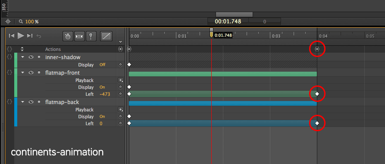Jump to the end of the timeline
385x164 pixels.
tap(30, 36)
